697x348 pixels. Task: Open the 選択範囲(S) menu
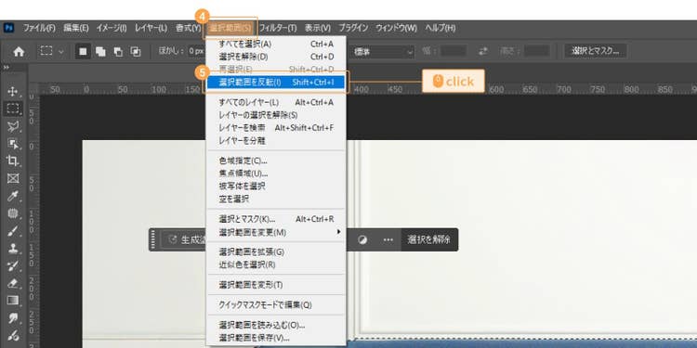pos(230,28)
